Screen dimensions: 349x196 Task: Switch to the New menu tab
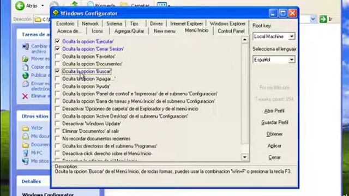coord(165,31)
